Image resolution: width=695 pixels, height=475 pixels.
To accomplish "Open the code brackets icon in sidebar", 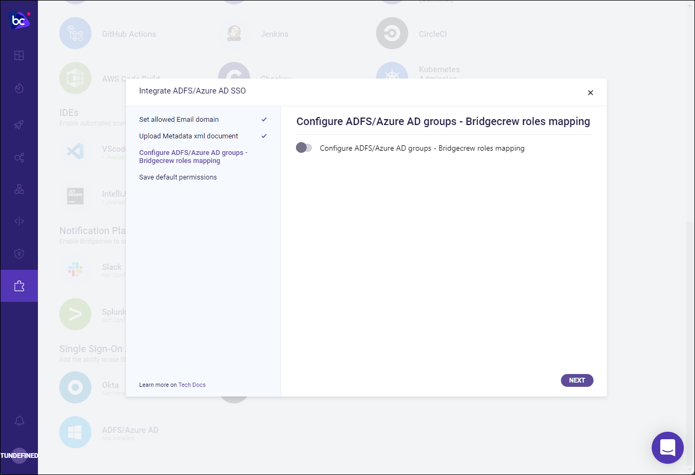I will pos(19,221).
